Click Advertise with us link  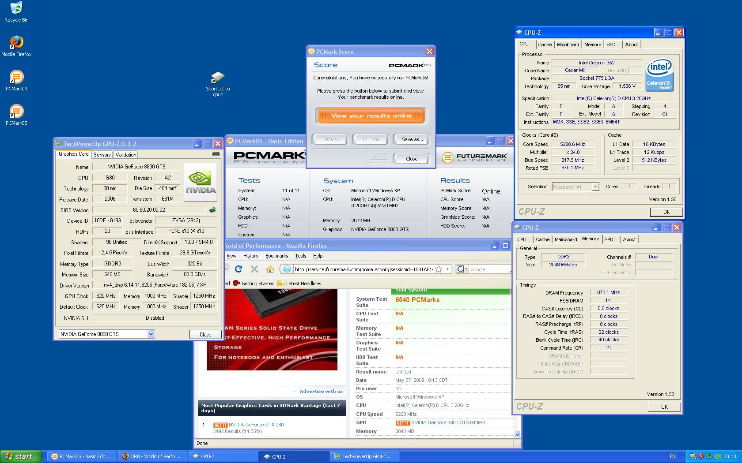(321, 391)
